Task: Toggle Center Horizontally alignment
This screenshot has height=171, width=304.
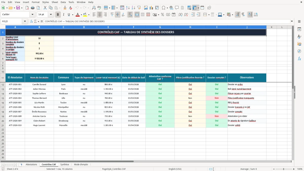Action: pyautogui.click(x=100, y=15)
